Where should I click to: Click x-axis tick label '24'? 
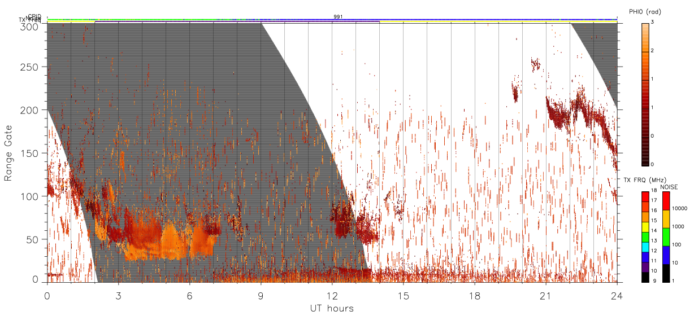[x=617, y=296]
